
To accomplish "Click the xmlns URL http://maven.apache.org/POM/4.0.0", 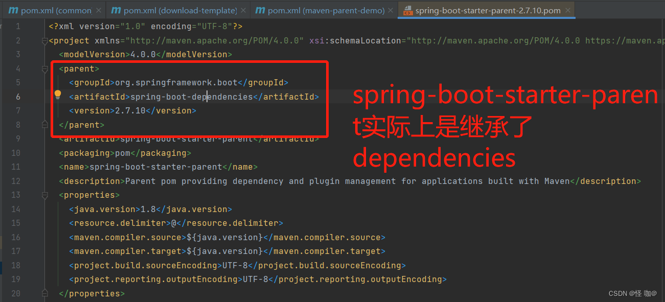I will [215, 41].
